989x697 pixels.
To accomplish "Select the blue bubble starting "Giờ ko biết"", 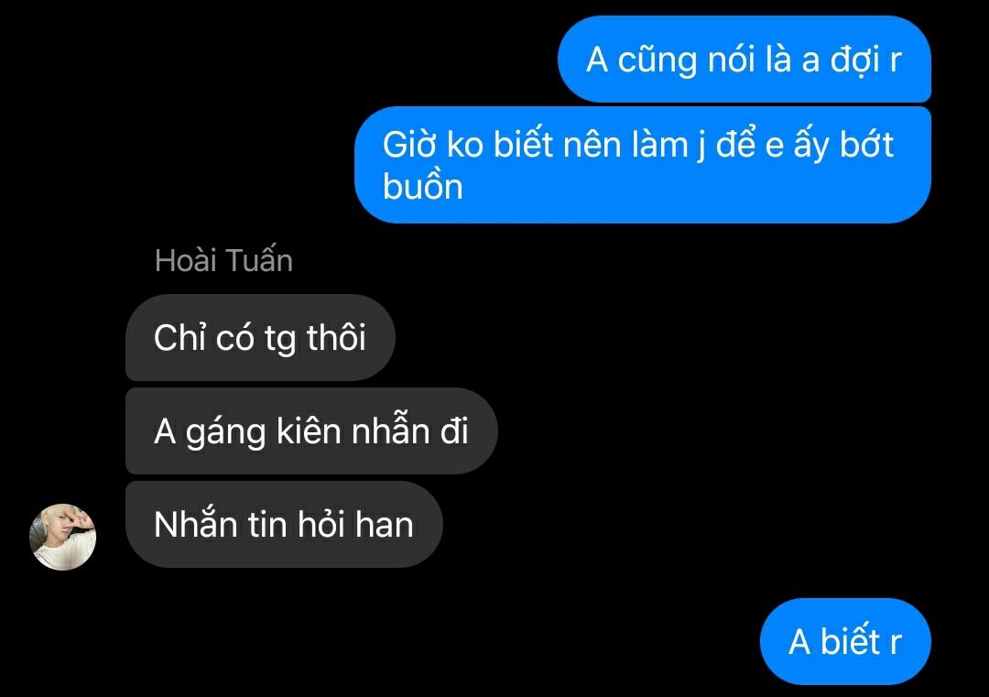I will tap(643, 165).
